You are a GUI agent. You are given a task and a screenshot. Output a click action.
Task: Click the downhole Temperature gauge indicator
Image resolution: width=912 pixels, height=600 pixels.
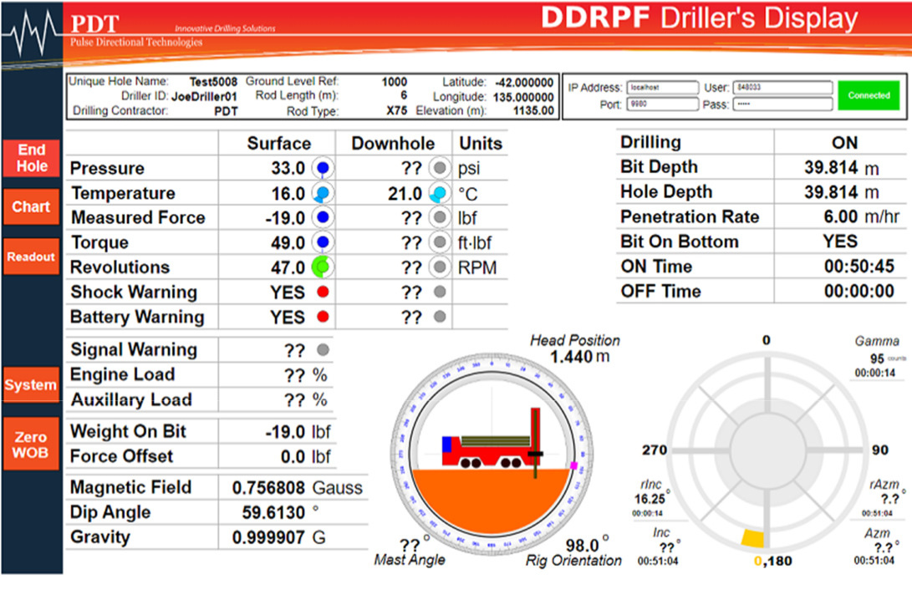pyautogui.click(x=441, y=193)
